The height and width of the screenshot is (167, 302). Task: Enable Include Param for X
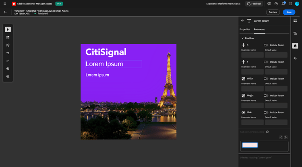point(266,45)
